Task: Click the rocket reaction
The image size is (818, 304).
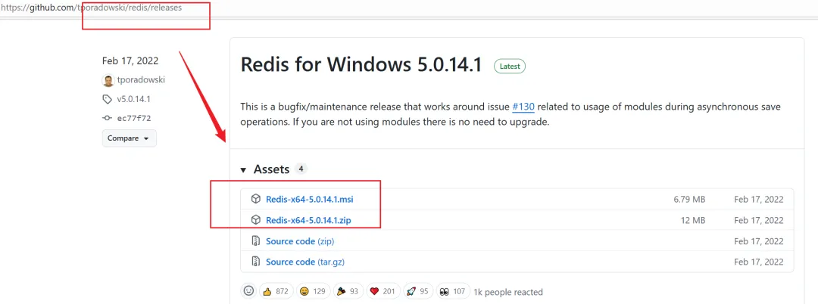Action: 418,291
